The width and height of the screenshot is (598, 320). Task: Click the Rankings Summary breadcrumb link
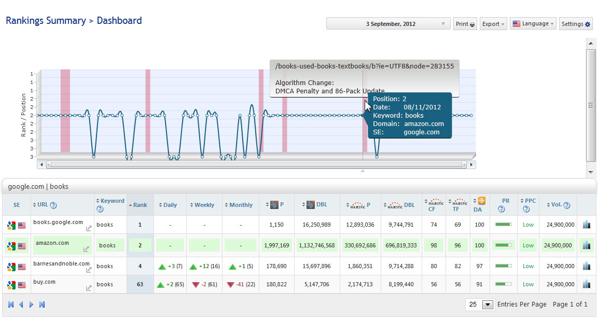point(46,21)
